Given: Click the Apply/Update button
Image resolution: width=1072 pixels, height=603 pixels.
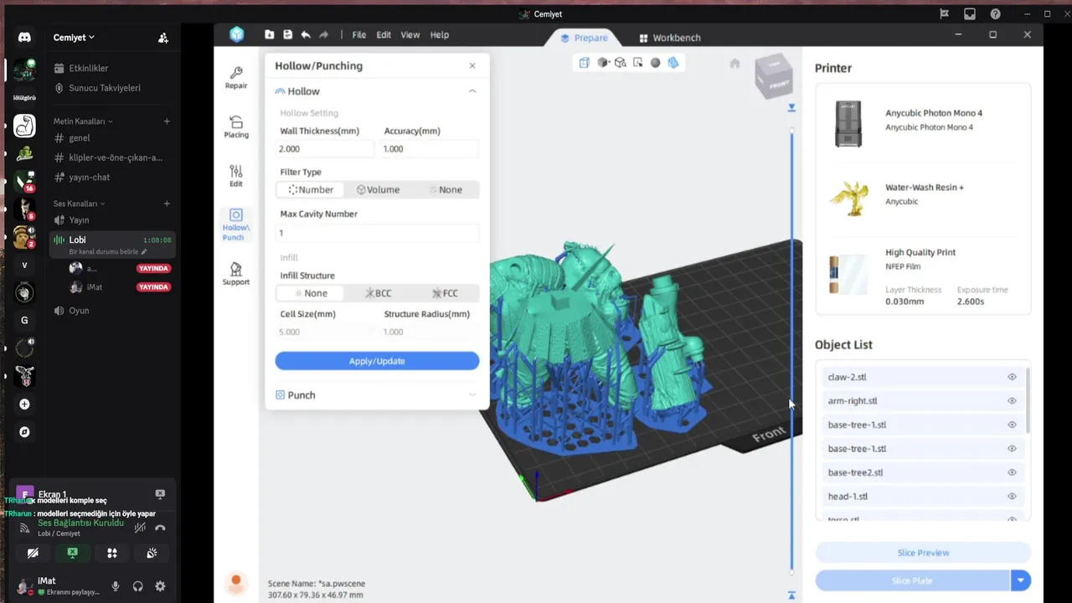Looking at the screenshot, I should coord(377,361).
